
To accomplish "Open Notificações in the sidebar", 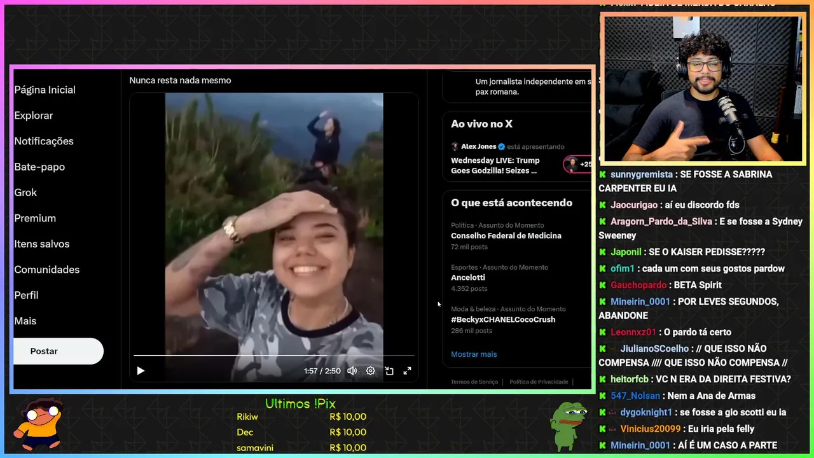I will (44, 141).
